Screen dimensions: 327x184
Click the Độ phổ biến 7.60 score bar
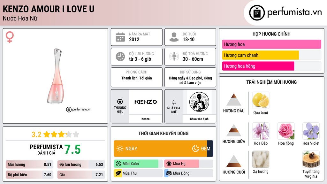coord(29,175)
